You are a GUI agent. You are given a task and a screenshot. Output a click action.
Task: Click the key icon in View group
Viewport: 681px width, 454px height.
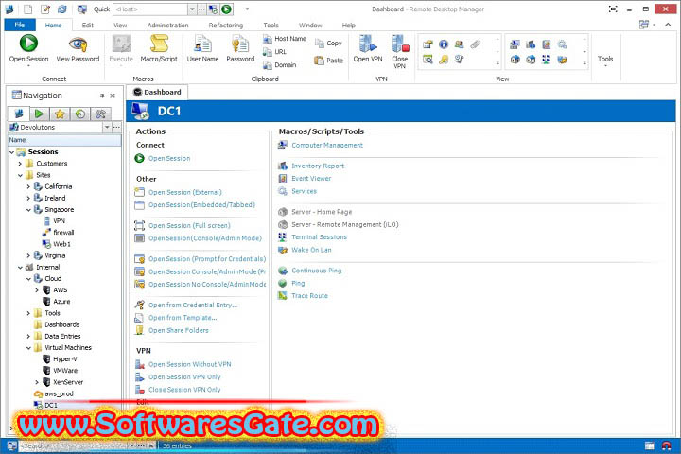click(x=444, y=60)
